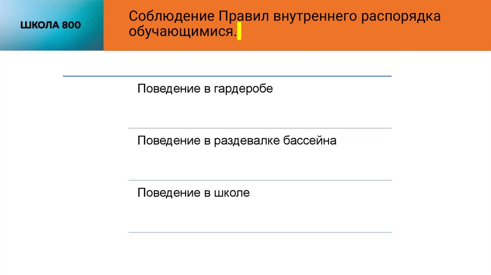
Task: Click the number 800 in logo
Action: tap(71, 25)
